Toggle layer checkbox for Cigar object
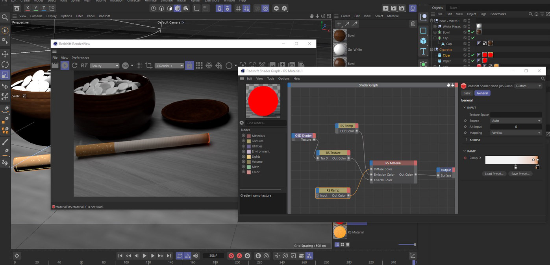 coord(465,55)
